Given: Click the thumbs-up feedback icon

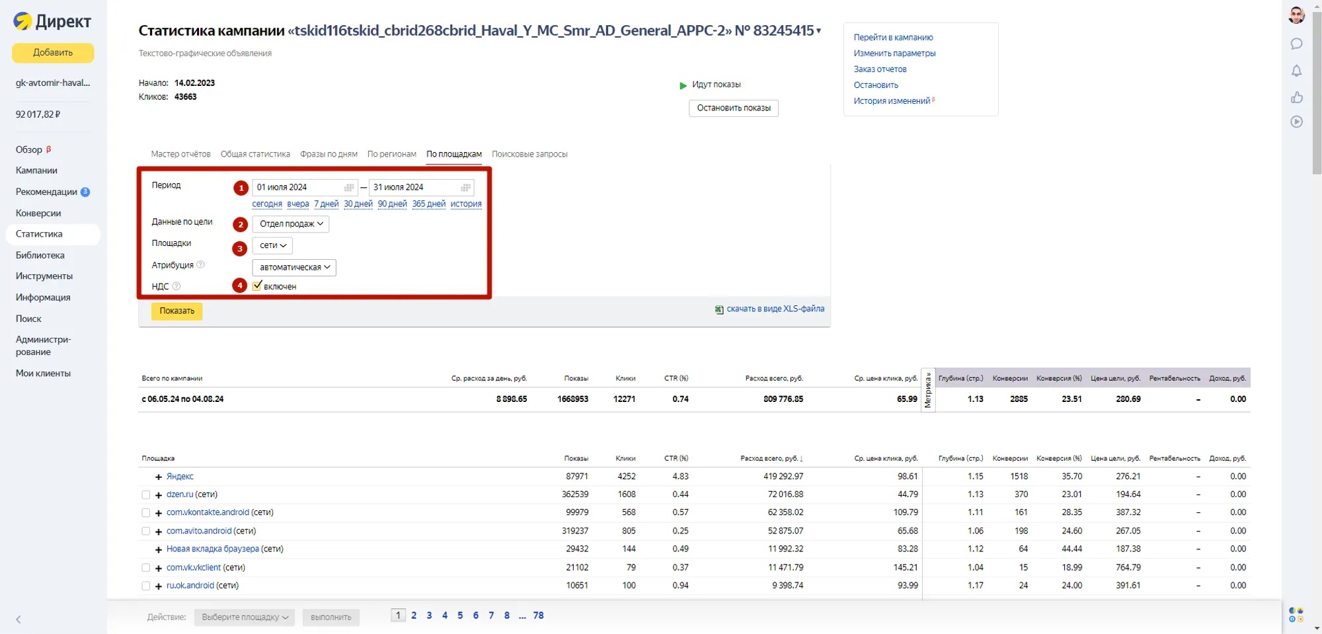Looking at the screenshot, I should (1296, 97).
